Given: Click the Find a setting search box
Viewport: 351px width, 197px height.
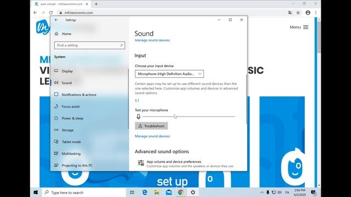Looking at the screenshot, I should 89,45.
